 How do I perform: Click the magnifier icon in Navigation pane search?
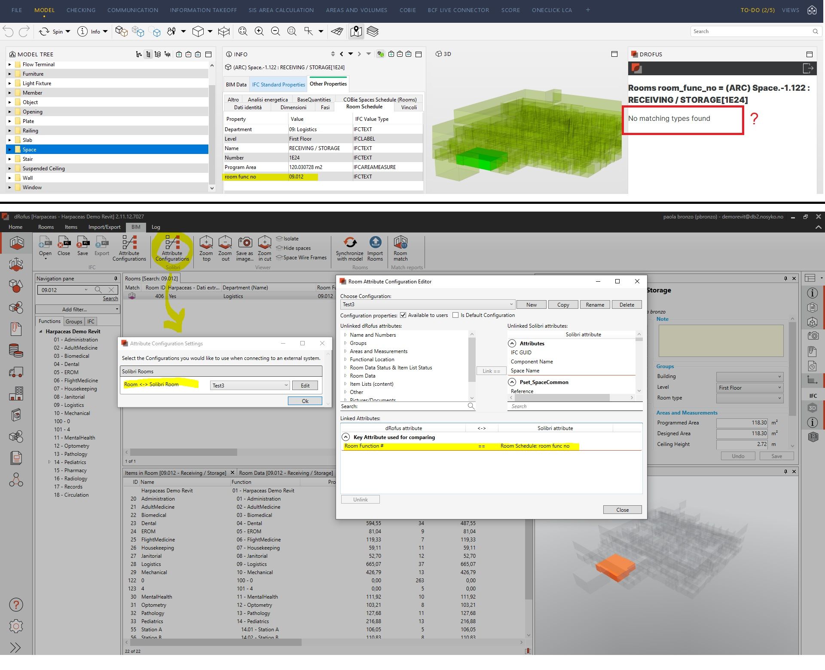[x=98, y=290]
